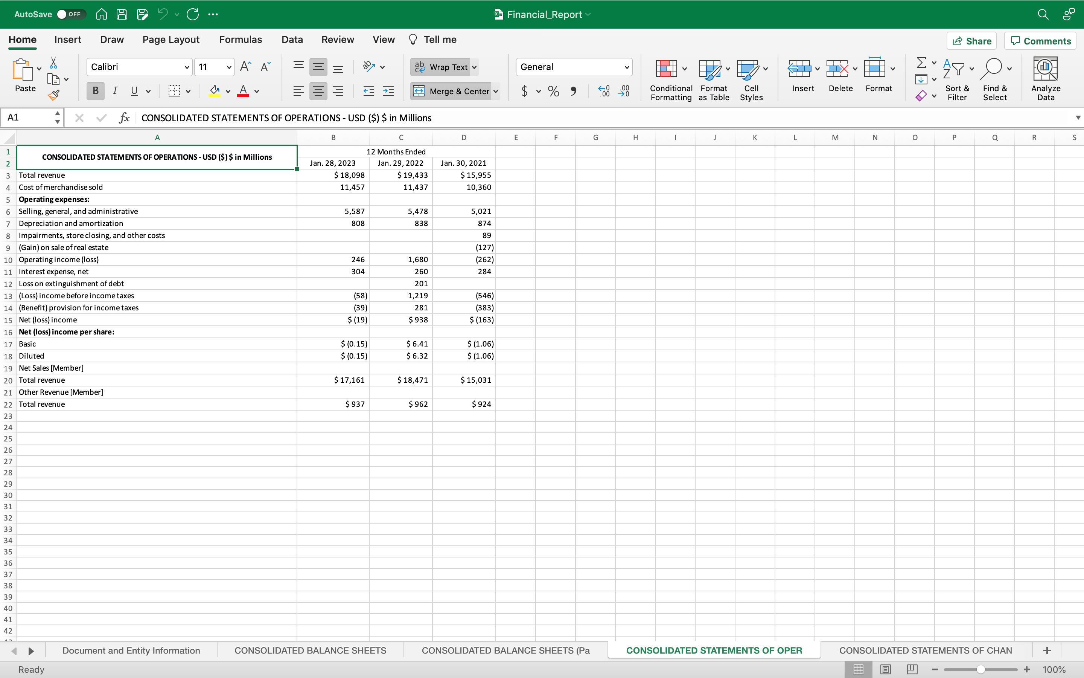Click the Insert Function fx icon

(x=124, y=118)
